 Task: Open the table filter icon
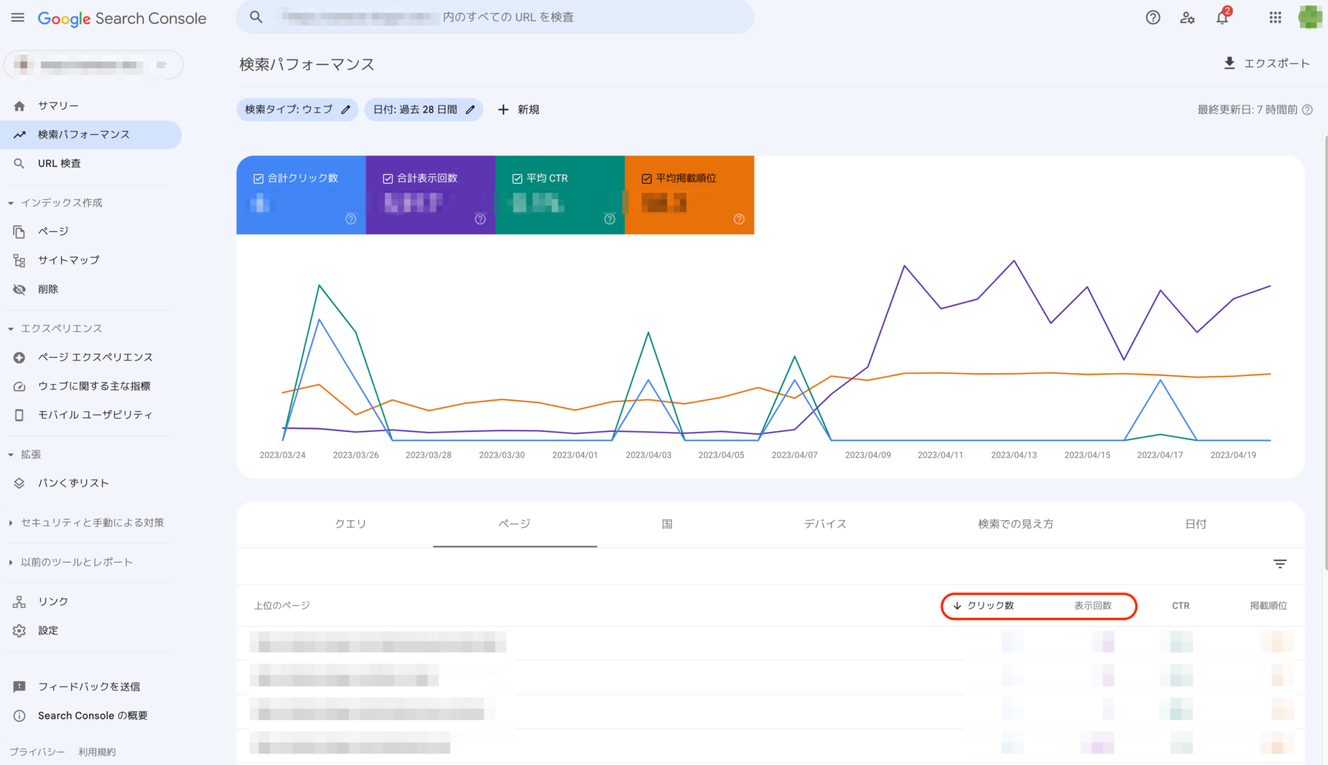pos(1280,564)
